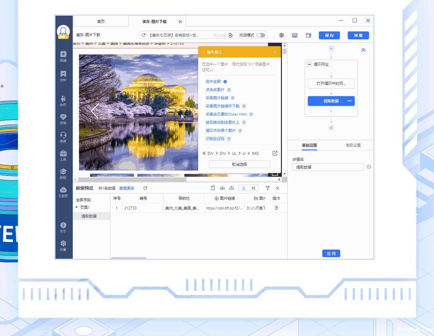Click the filter funnel icon in data preview
The height and width of the screenshot is (336, 434).
(x=268, y=188)
